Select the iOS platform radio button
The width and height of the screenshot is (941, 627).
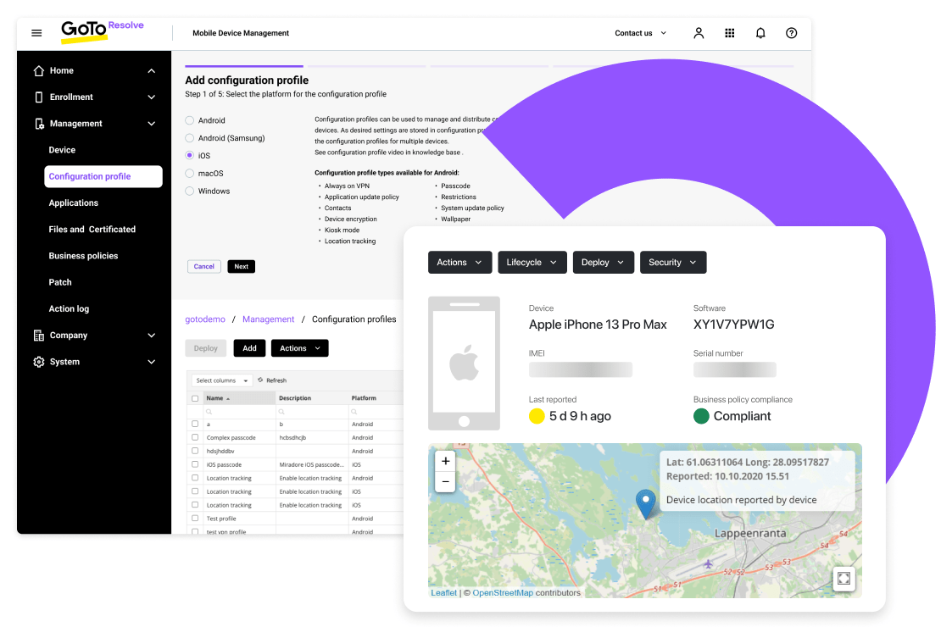(x=187, y=155)
